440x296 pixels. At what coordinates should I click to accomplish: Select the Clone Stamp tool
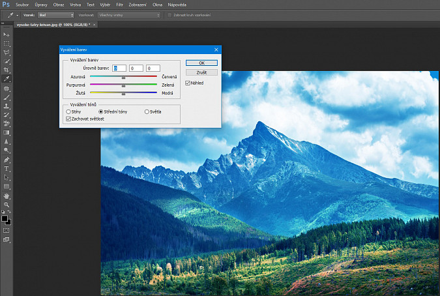[6, 106]
